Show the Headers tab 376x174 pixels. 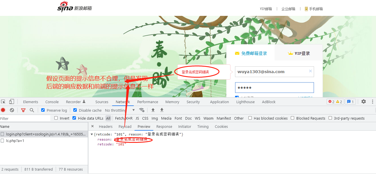(106, 126)
